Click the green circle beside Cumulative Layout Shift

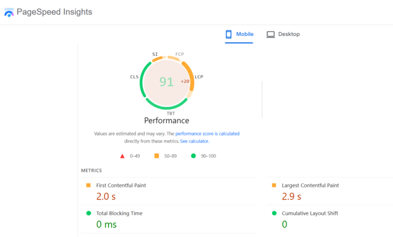[x=274, y=213]
